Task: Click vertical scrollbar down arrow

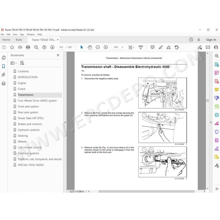Action: point(207,189)
